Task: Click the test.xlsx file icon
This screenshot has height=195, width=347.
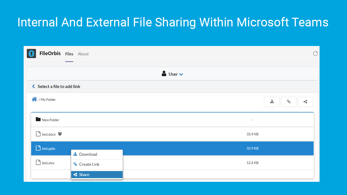Action: (38, 162)
